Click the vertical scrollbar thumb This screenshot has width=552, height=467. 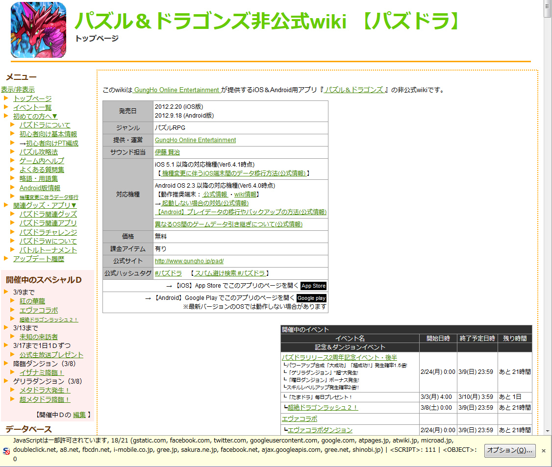pos(548,8)
